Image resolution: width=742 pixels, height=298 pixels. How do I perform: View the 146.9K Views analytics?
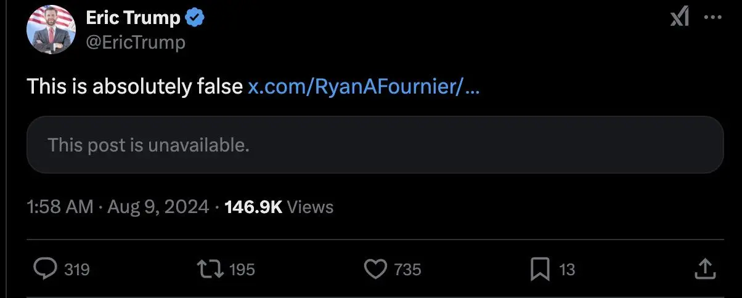279,207
